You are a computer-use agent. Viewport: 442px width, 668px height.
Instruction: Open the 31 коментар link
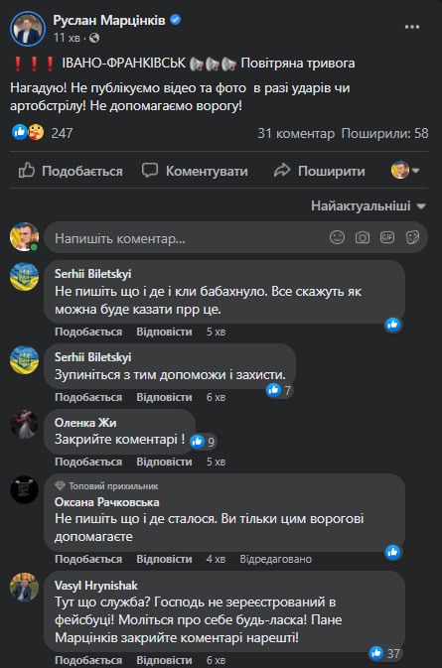pyautogui.click(x=296, y=133)
